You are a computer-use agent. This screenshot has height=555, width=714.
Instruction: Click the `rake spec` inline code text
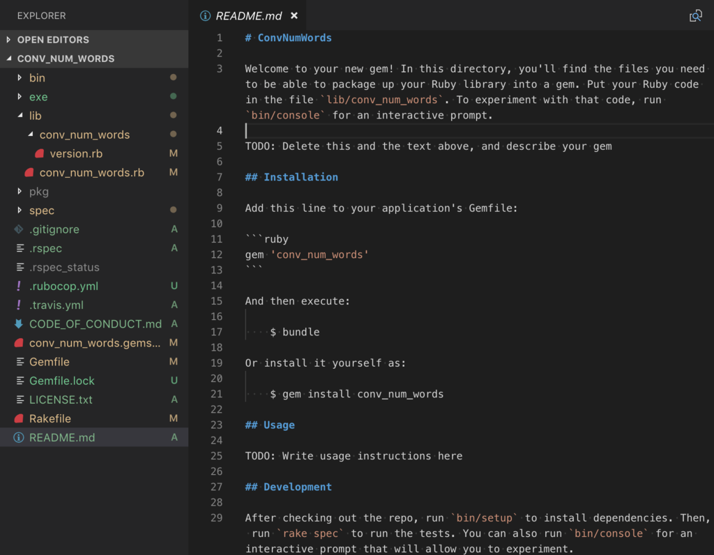[x=310, y=533]
